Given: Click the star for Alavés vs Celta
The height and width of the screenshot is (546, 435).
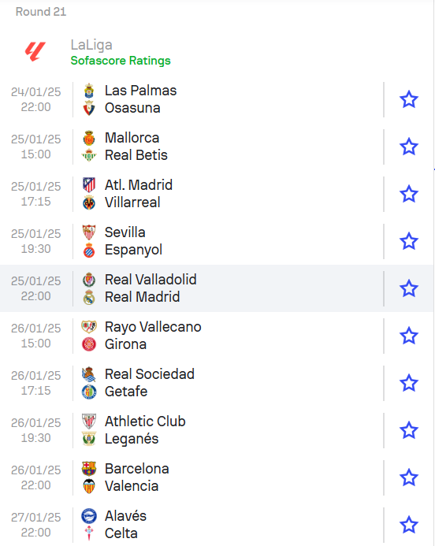Looking at the screenshot, I should [x=408, y=525].
